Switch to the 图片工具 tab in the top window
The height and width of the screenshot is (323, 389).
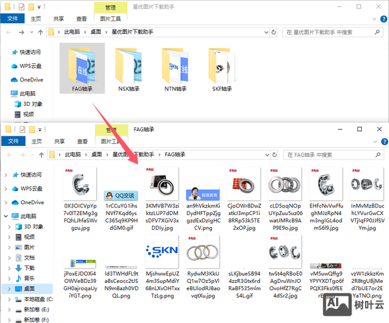pos(111,19)
